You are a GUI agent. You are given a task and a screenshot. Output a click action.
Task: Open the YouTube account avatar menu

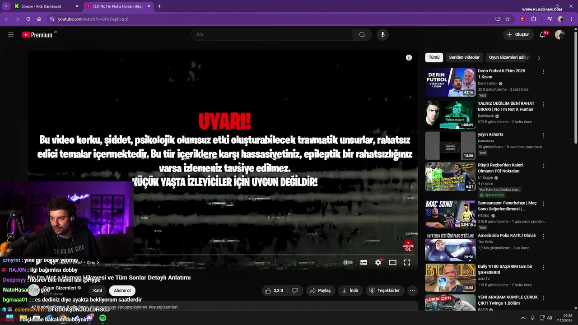click(559, 35)
